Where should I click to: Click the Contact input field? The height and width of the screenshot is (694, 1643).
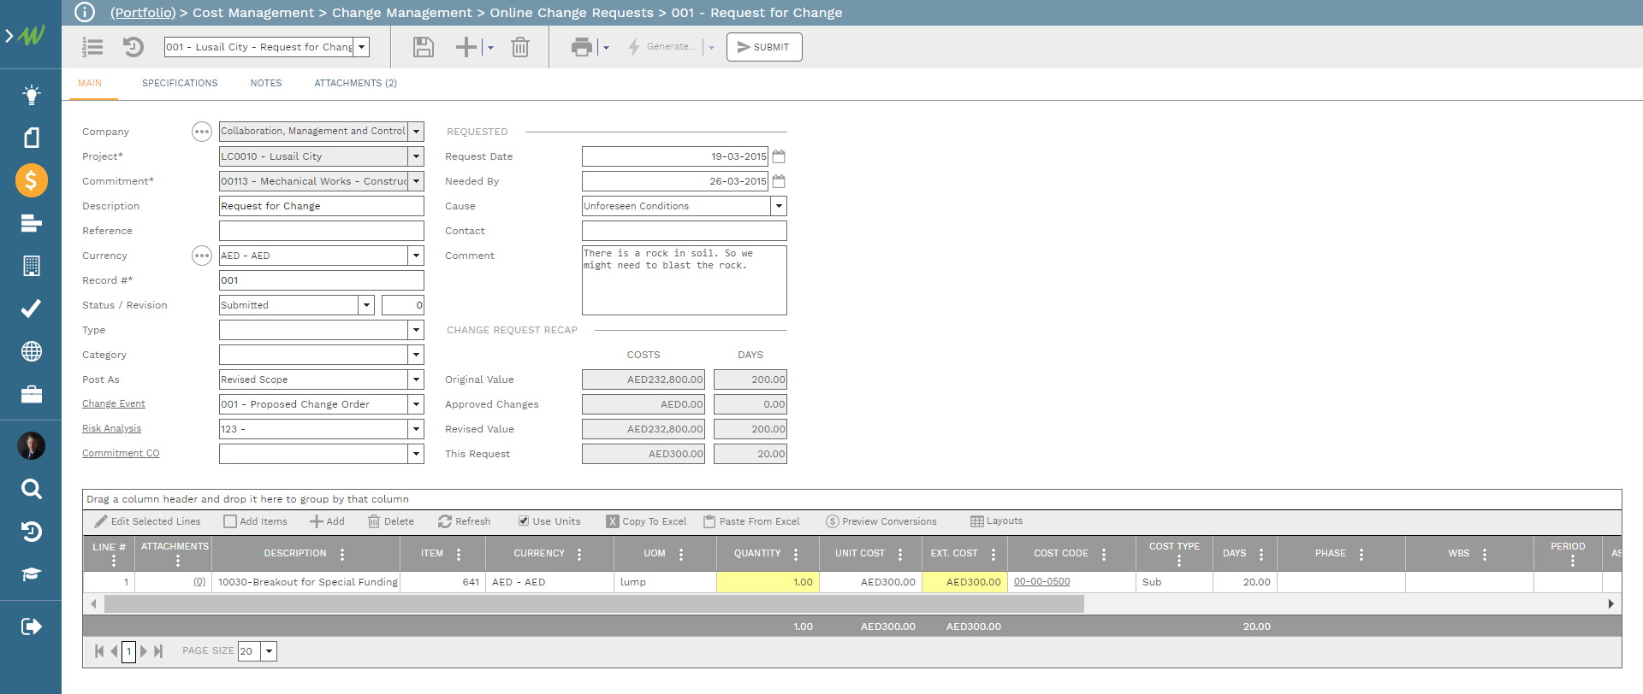pyautogui.click(x=685, y=231)
